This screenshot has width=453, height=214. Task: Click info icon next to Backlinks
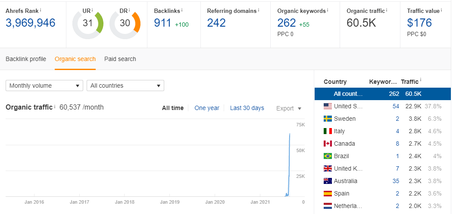[x=182, y=10]
